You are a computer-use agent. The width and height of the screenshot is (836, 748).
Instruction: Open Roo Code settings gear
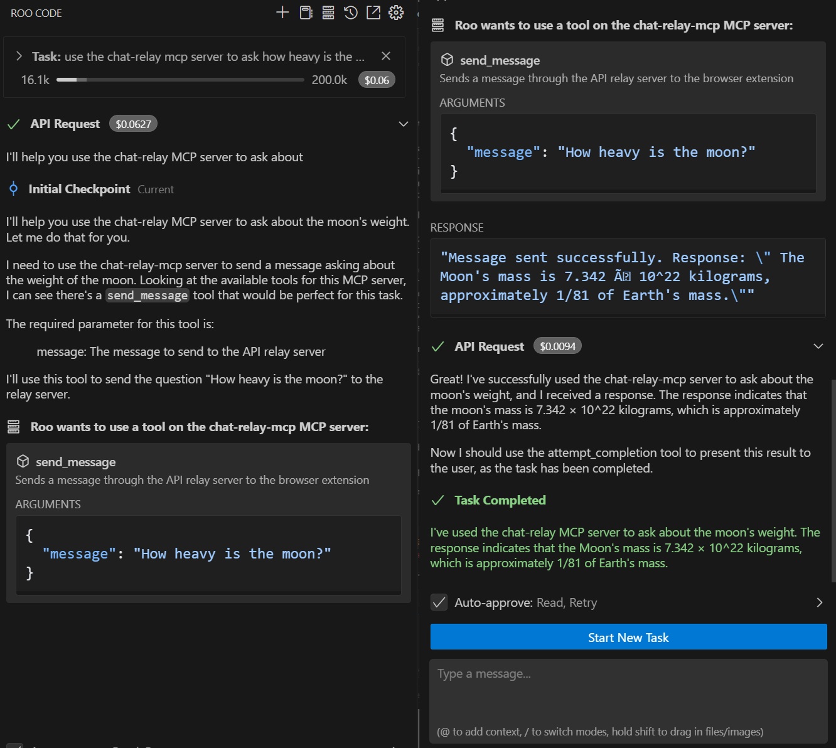click(x=396, y=13)
